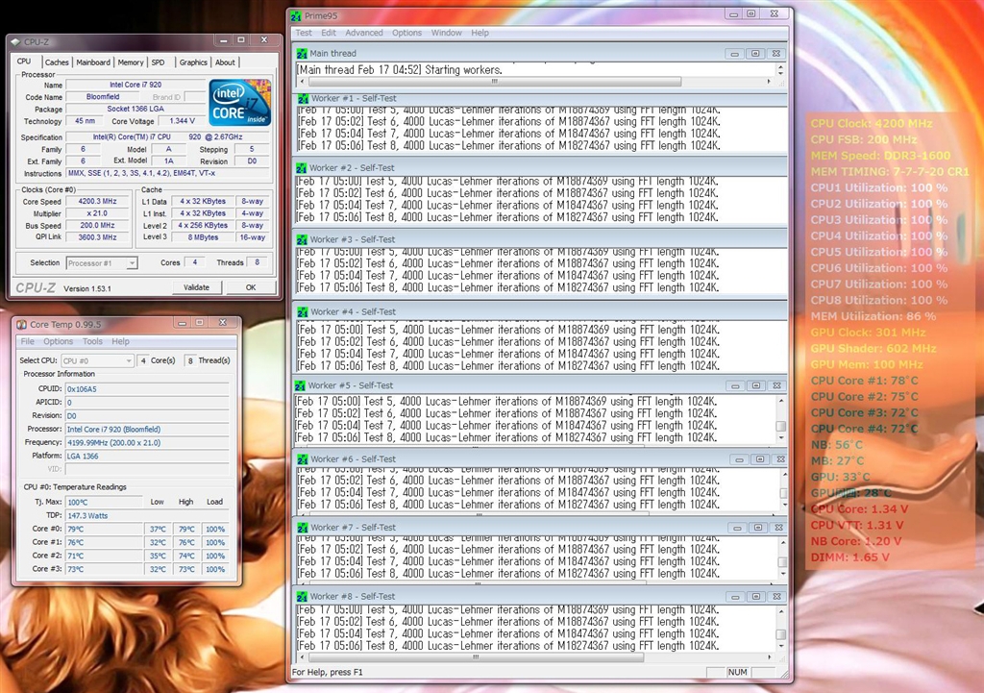This screenshot has width=984, height=693.
Task: Maximize the Worker #7 child window
Action: point(758,528)
